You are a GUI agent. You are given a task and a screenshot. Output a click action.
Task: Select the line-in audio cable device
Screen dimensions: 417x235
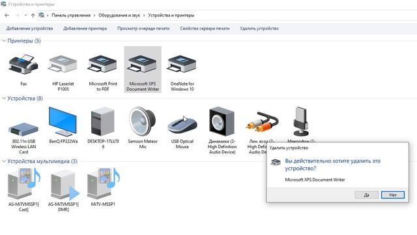(262, 123)
